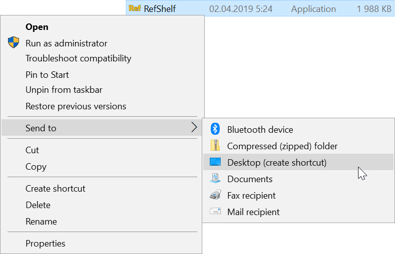Click the Mail recipient envelope icon

[x=215, y=212]
